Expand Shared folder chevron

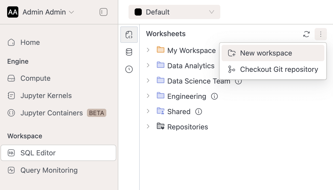coord(148,111)
